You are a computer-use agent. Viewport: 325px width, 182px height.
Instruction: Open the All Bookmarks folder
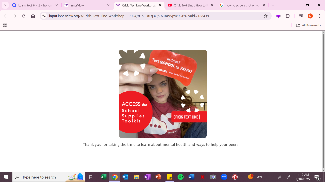tap(309, 25)
